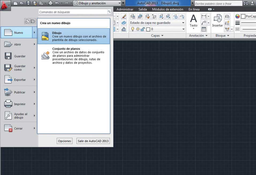The image size is (256, 175).
Task: Show recent documents icon in application menu
Action: click(x=27, y=21)
